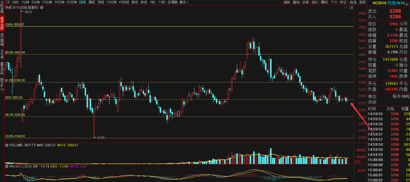Click the 叠加 overlay button

click(296, 2)
